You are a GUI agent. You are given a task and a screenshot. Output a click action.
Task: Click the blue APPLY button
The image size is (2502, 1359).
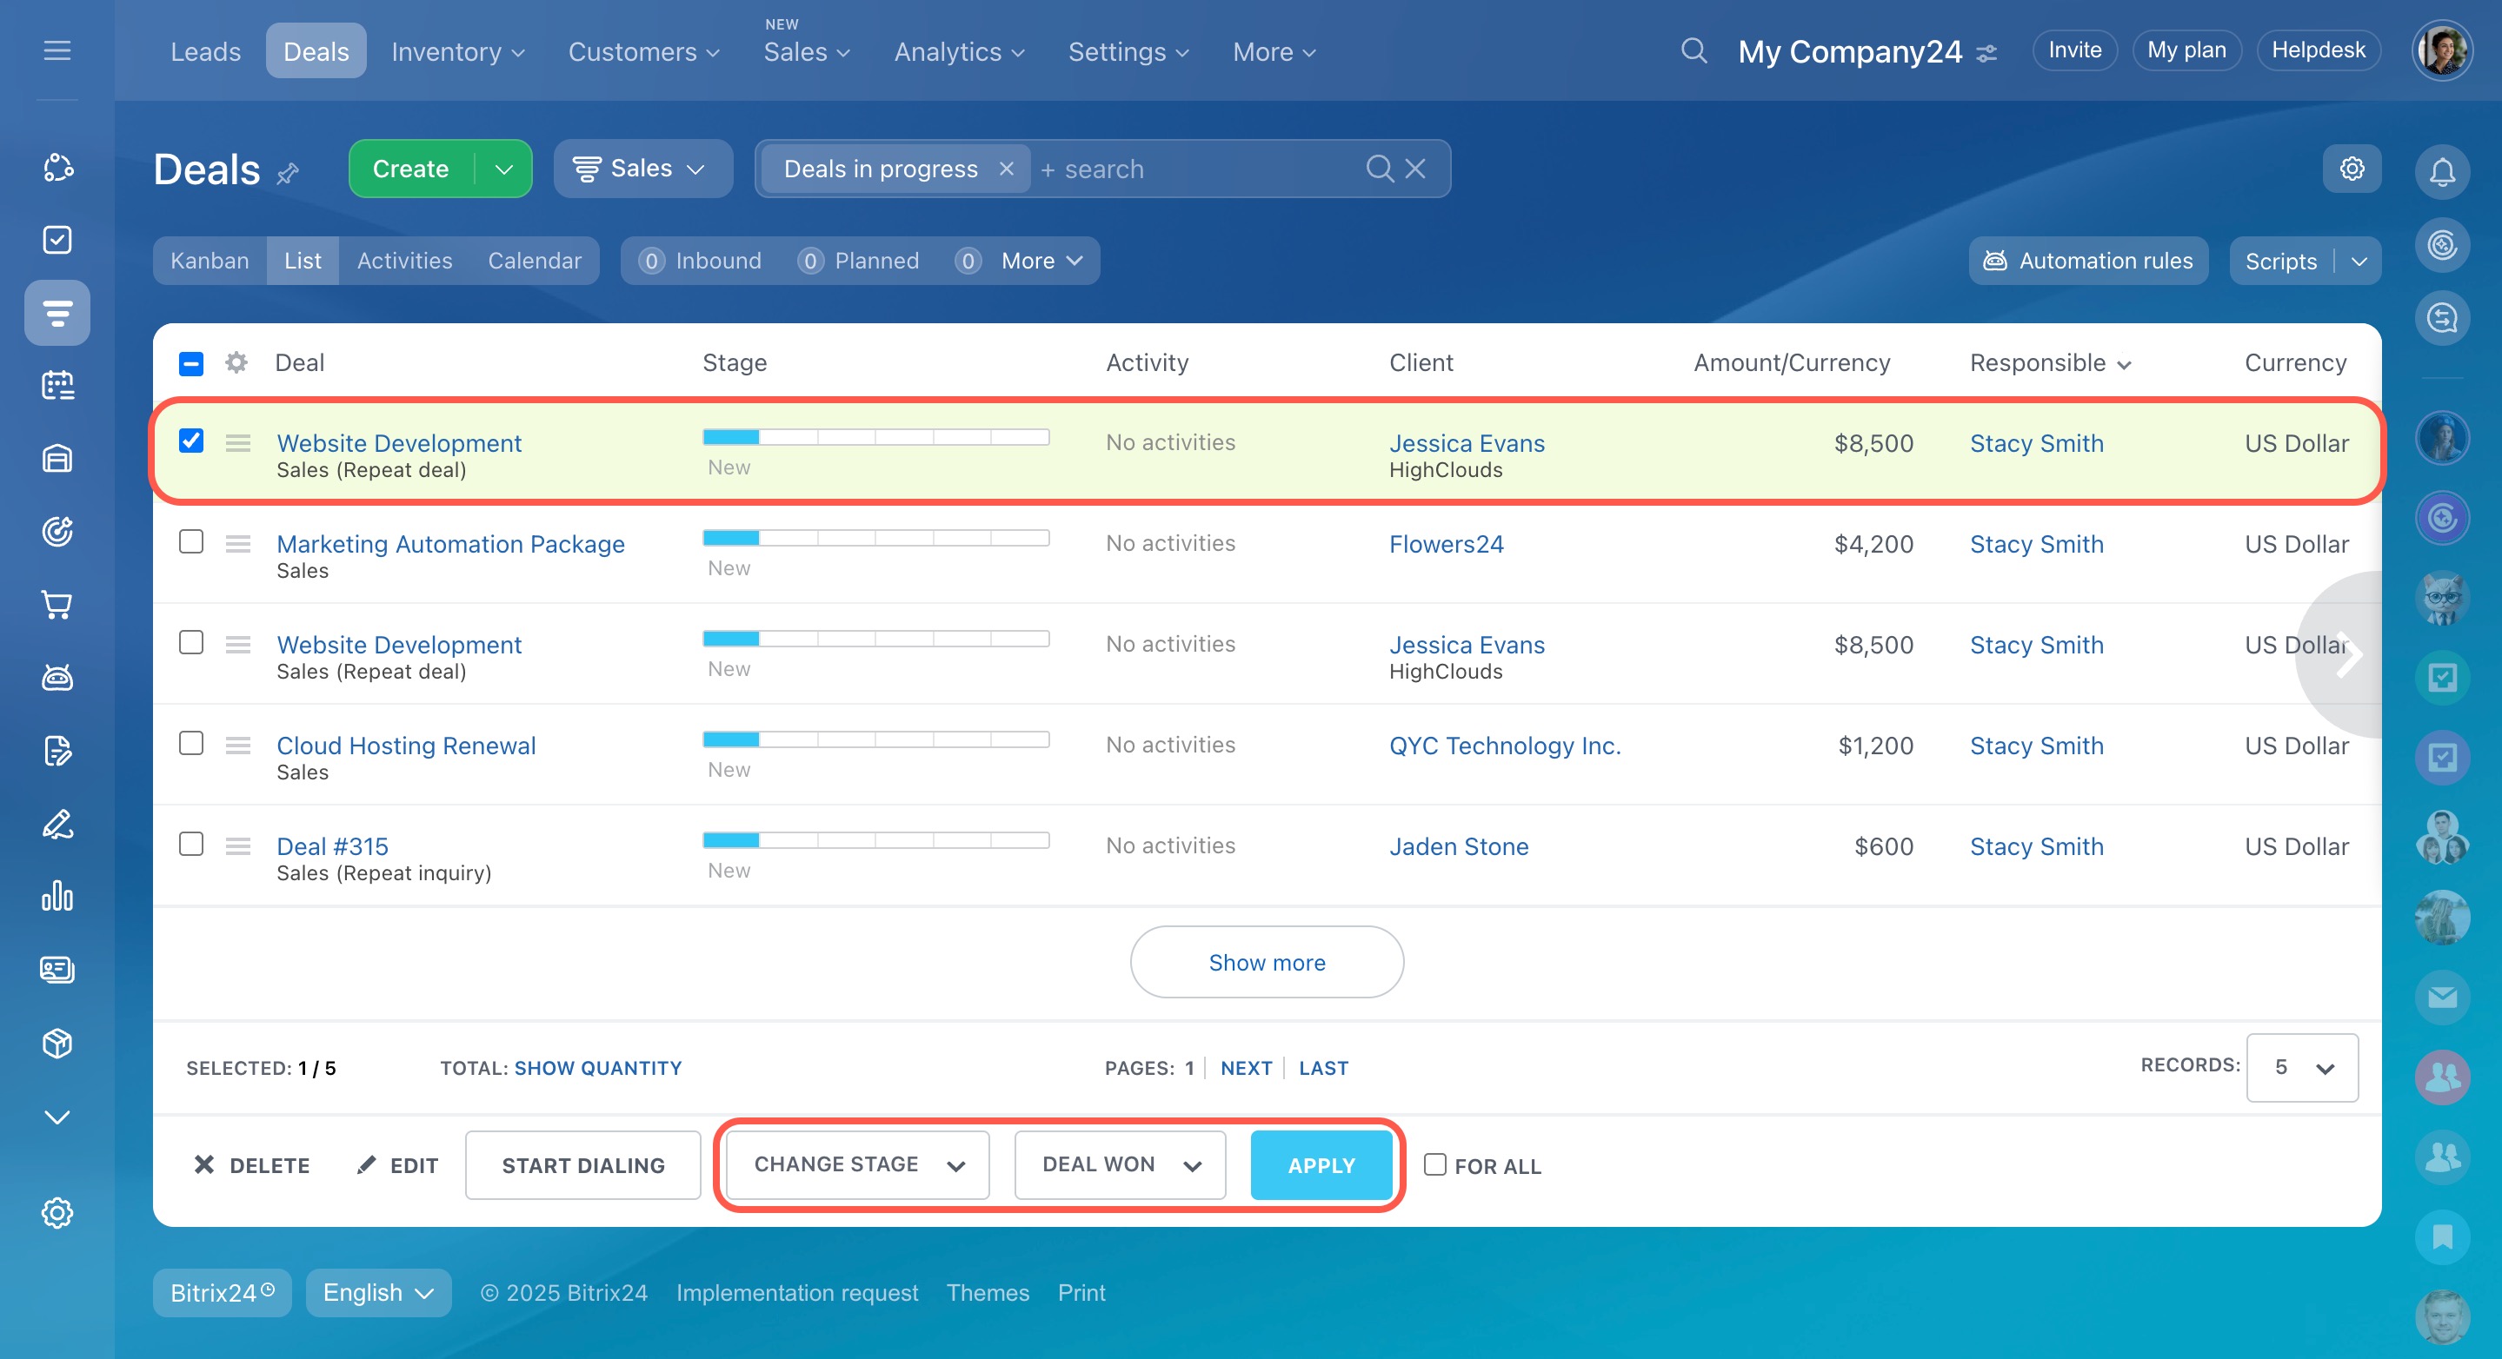pyautogui.click(x=1321, y=1165)
